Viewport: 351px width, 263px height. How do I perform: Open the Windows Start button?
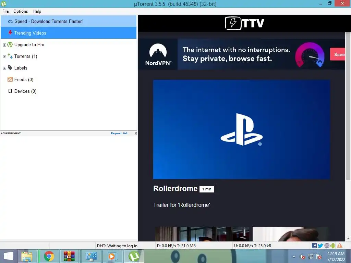(9, 256)
